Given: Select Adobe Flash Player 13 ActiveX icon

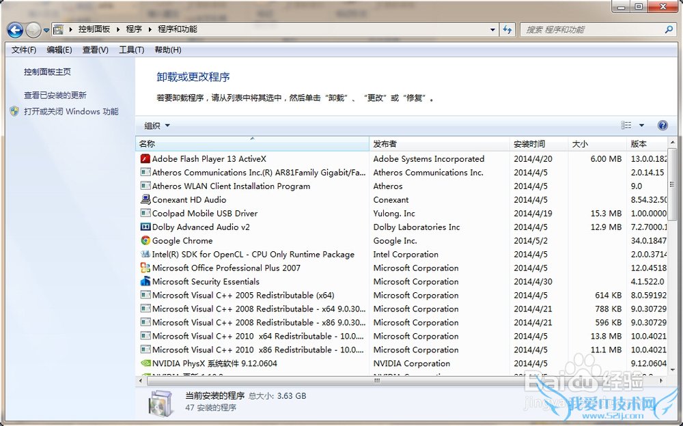Looking at the screenshot, I should (x=145, y=158).
